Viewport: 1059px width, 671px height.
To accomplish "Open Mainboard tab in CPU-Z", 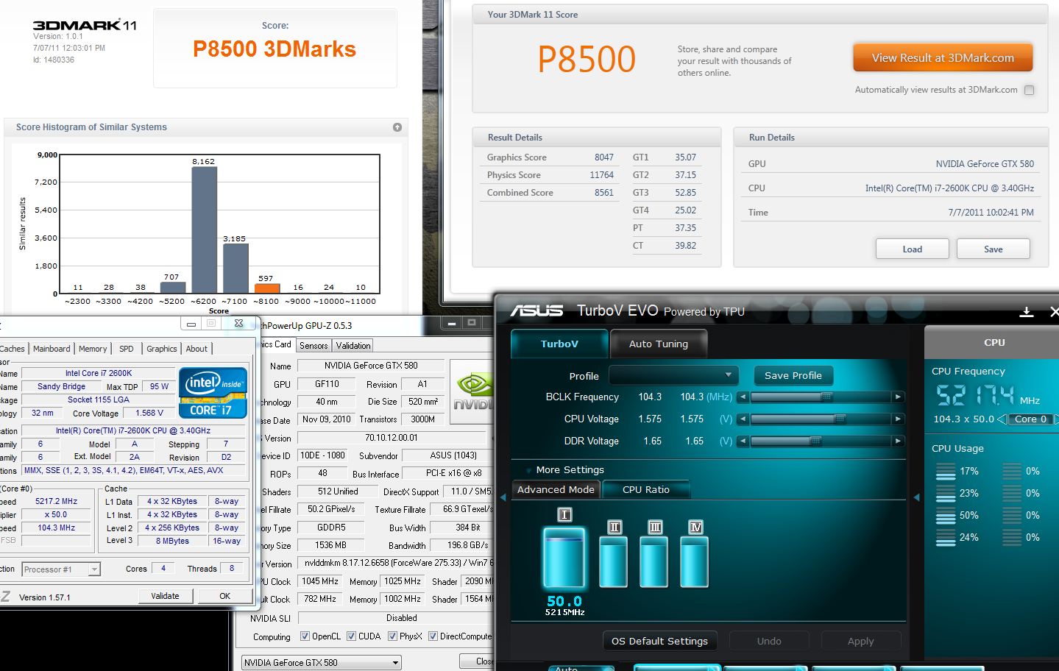I will pyautogui.click(x=52, y=349).
